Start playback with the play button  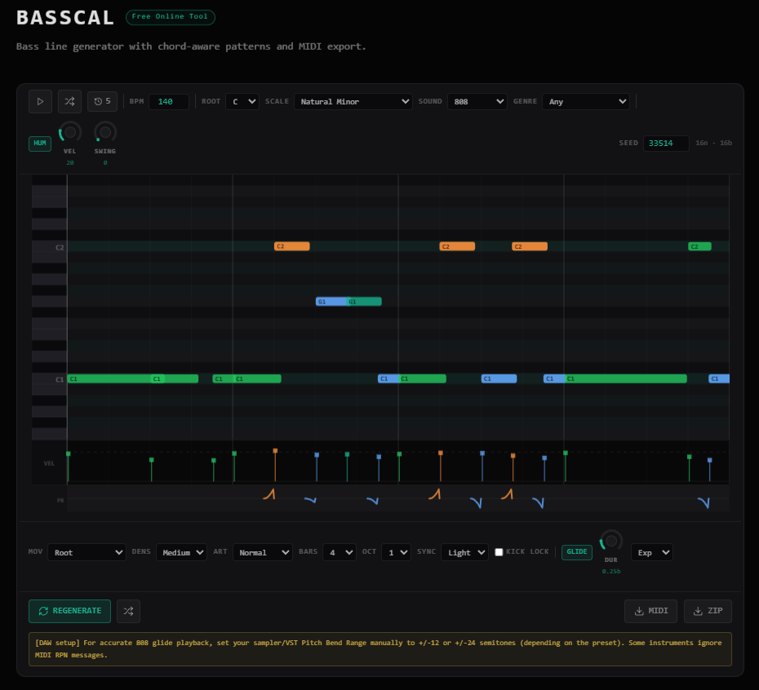coord(40,102)
